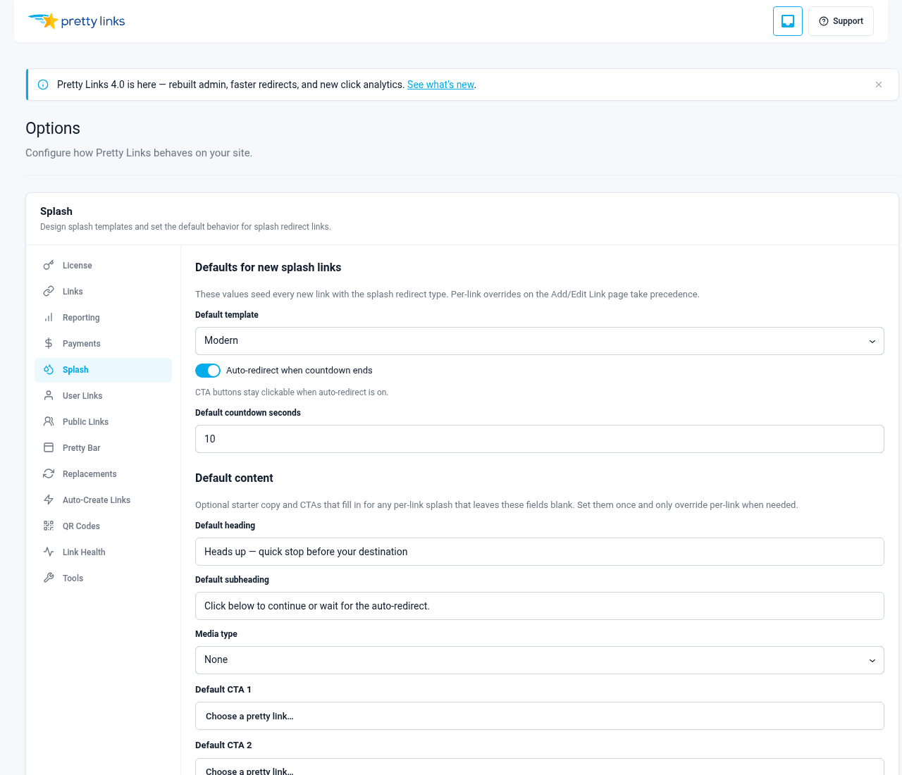Click the Auto-Create Links lightning icon
The height and width of the screenshot is (775, 902).
point(49,500)
